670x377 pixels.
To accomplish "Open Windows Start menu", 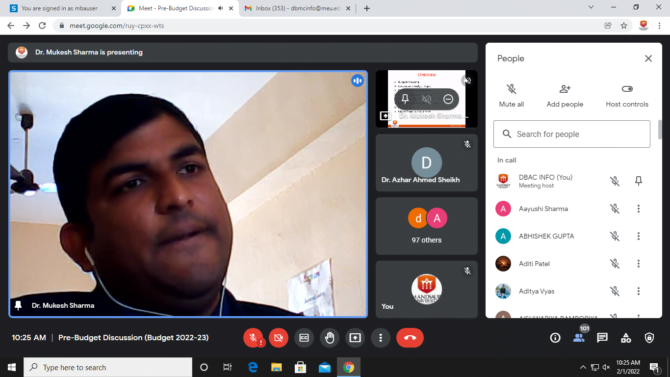I will [x=12, y=367].
